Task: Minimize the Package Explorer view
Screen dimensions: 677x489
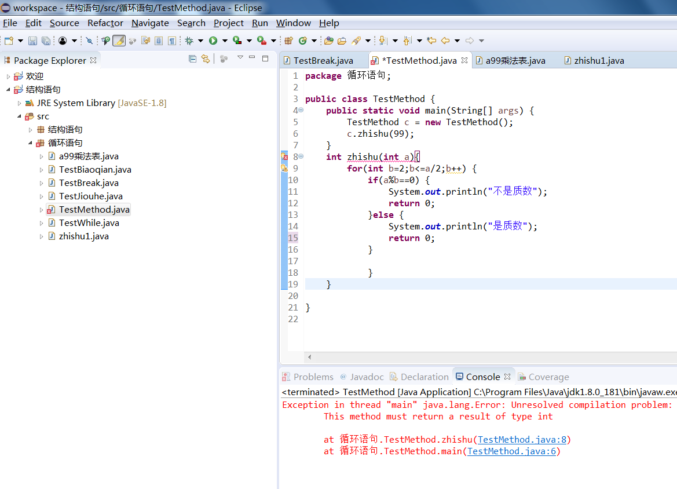Action: (x=252, y=57)
